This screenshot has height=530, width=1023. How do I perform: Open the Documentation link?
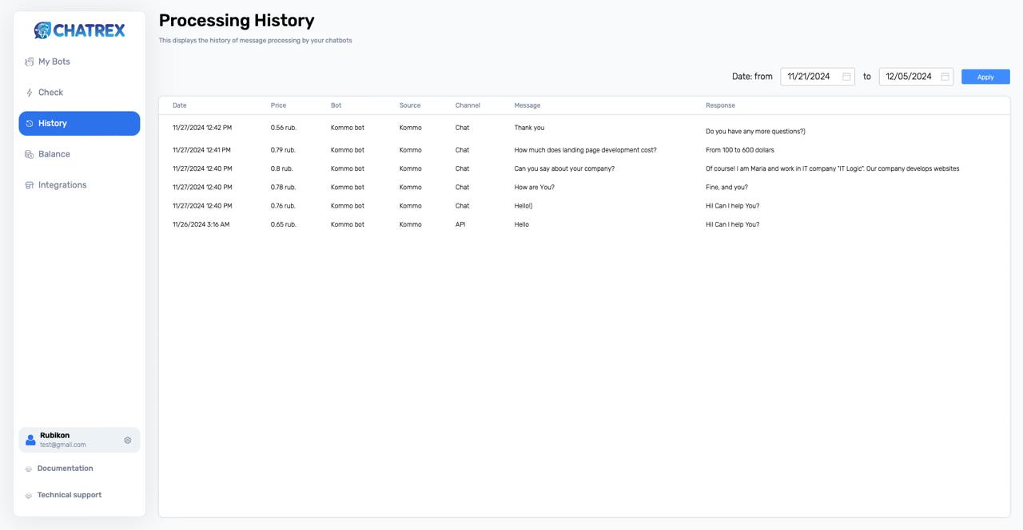[65, 469]
